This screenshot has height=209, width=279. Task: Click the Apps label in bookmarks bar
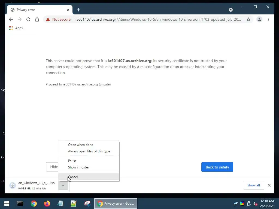click(19, 28)
